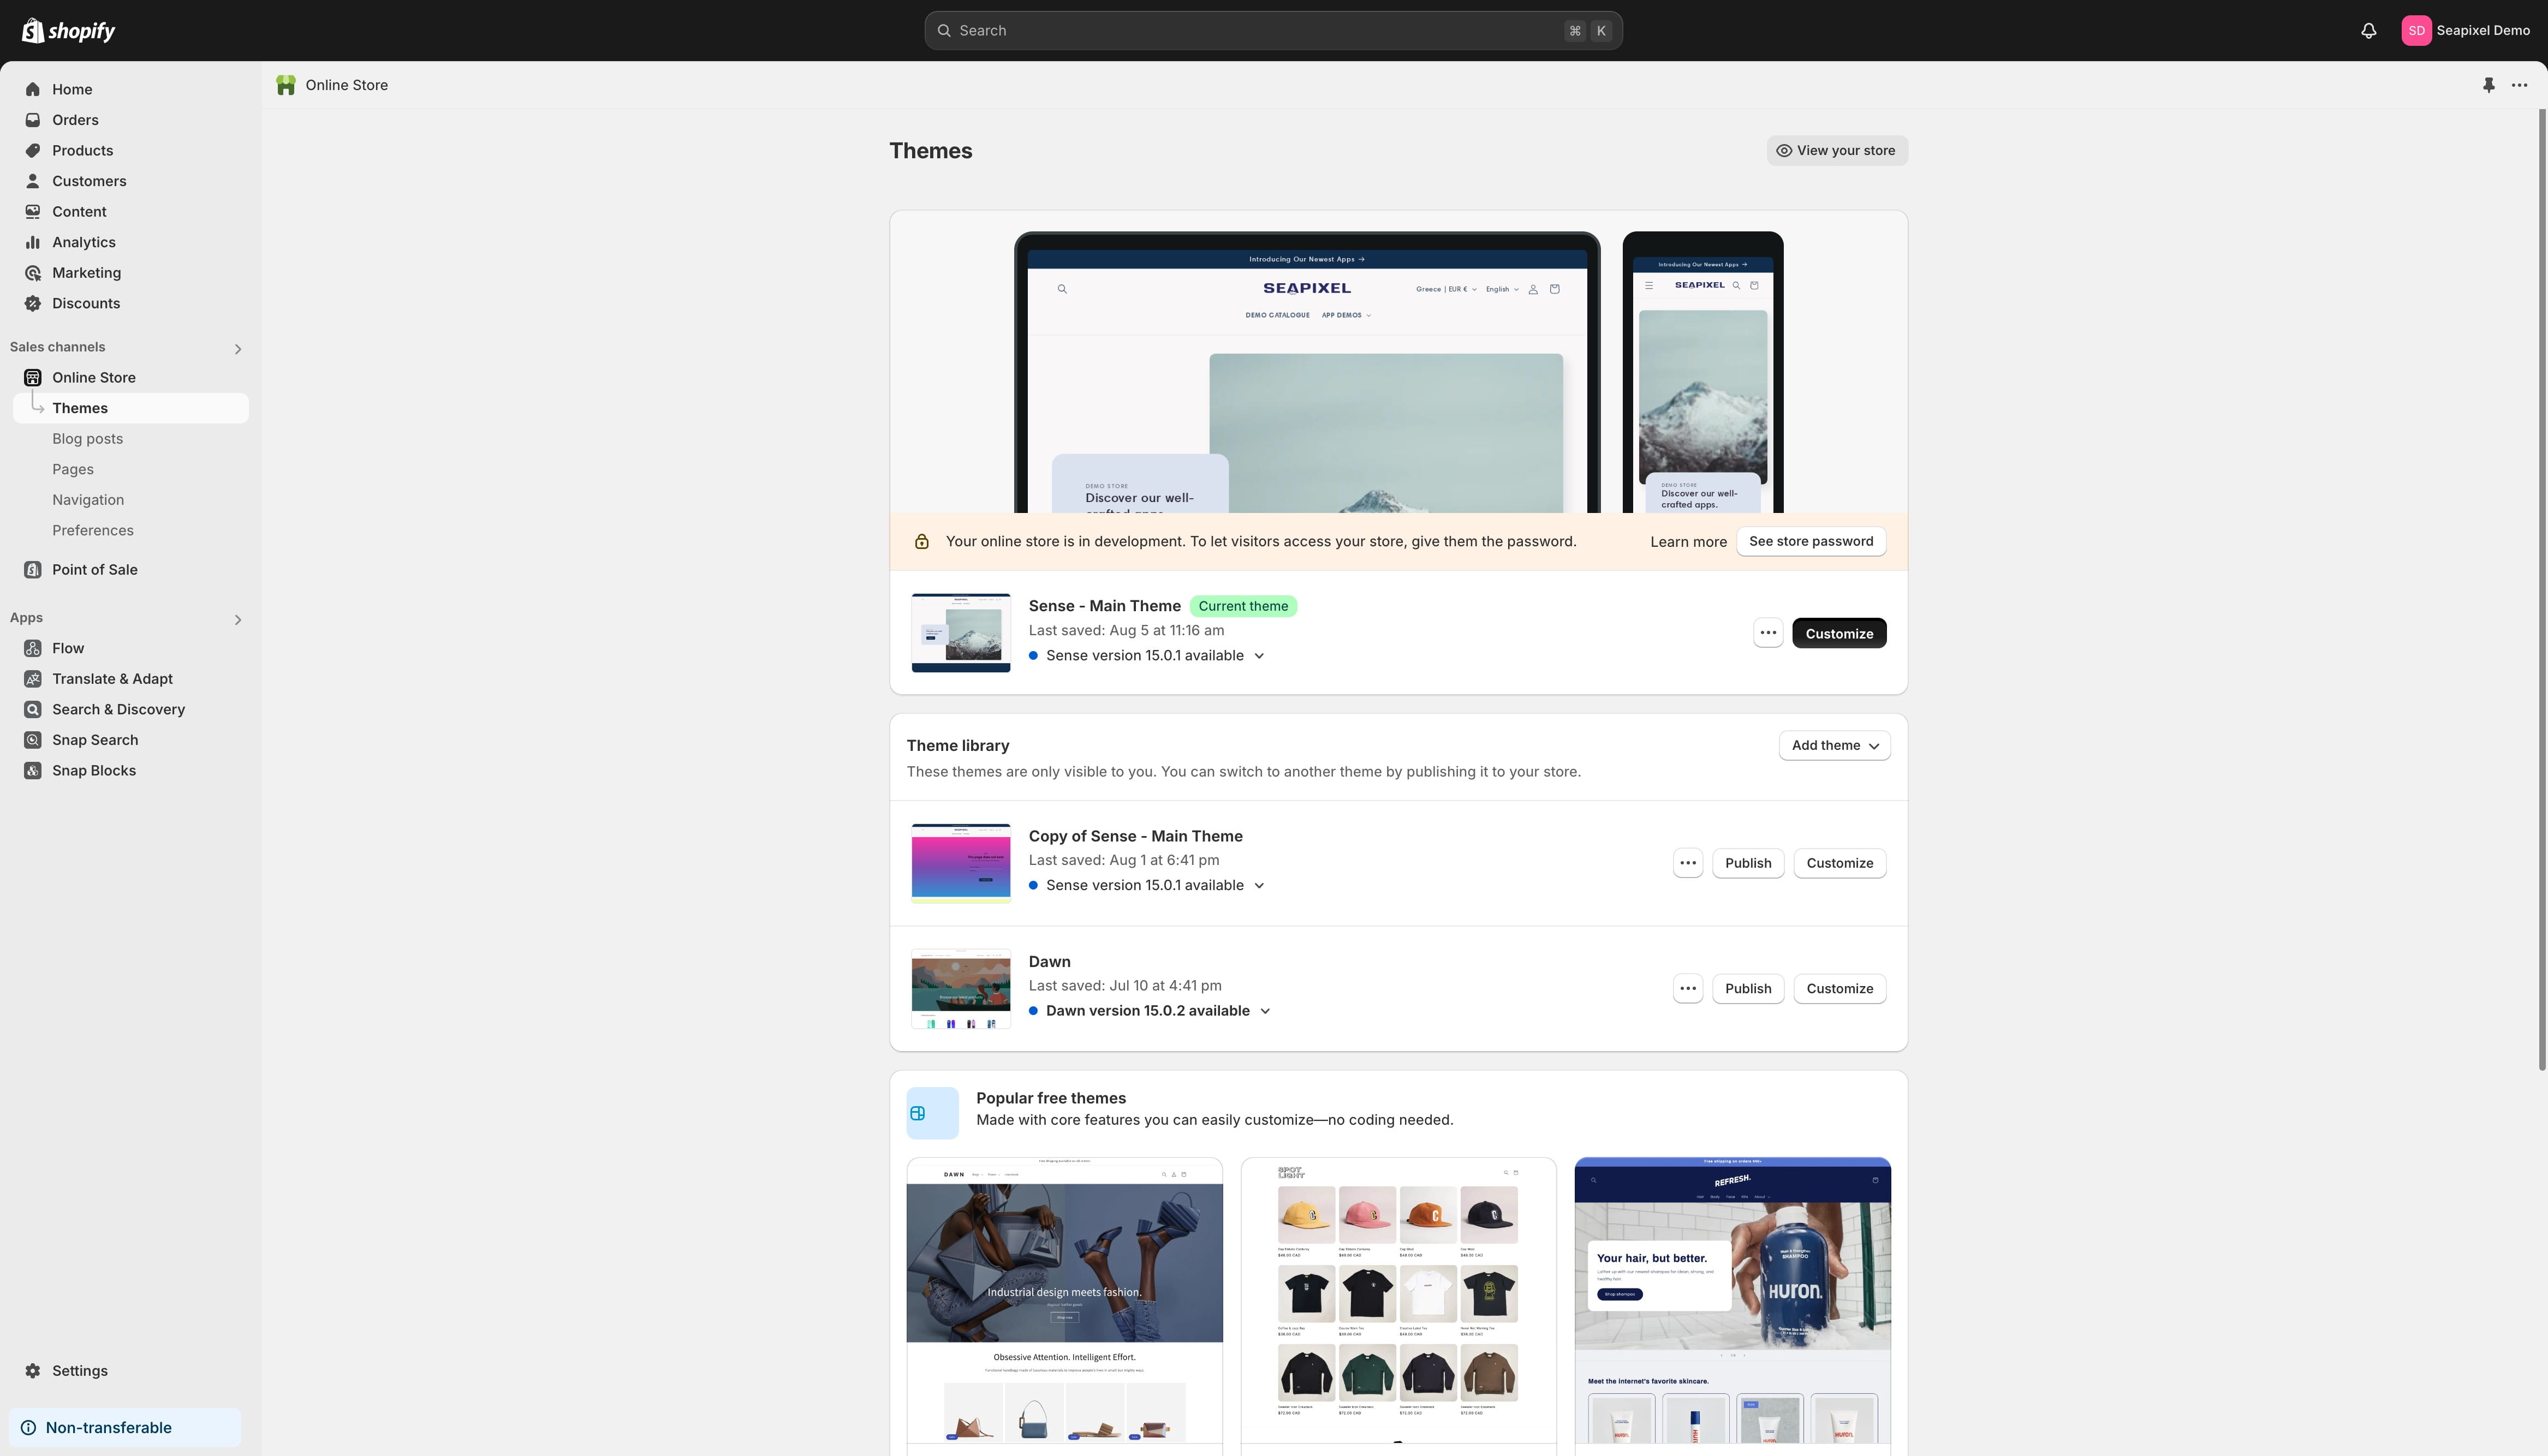Screen dimensions: 2548x1456
Task: Click the Shopify logo
Action: [68, 31]
